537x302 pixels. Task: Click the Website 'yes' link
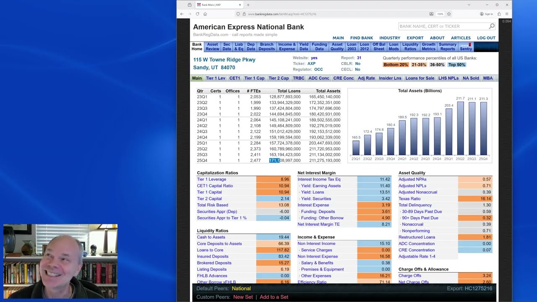click(x=314, y=58)
